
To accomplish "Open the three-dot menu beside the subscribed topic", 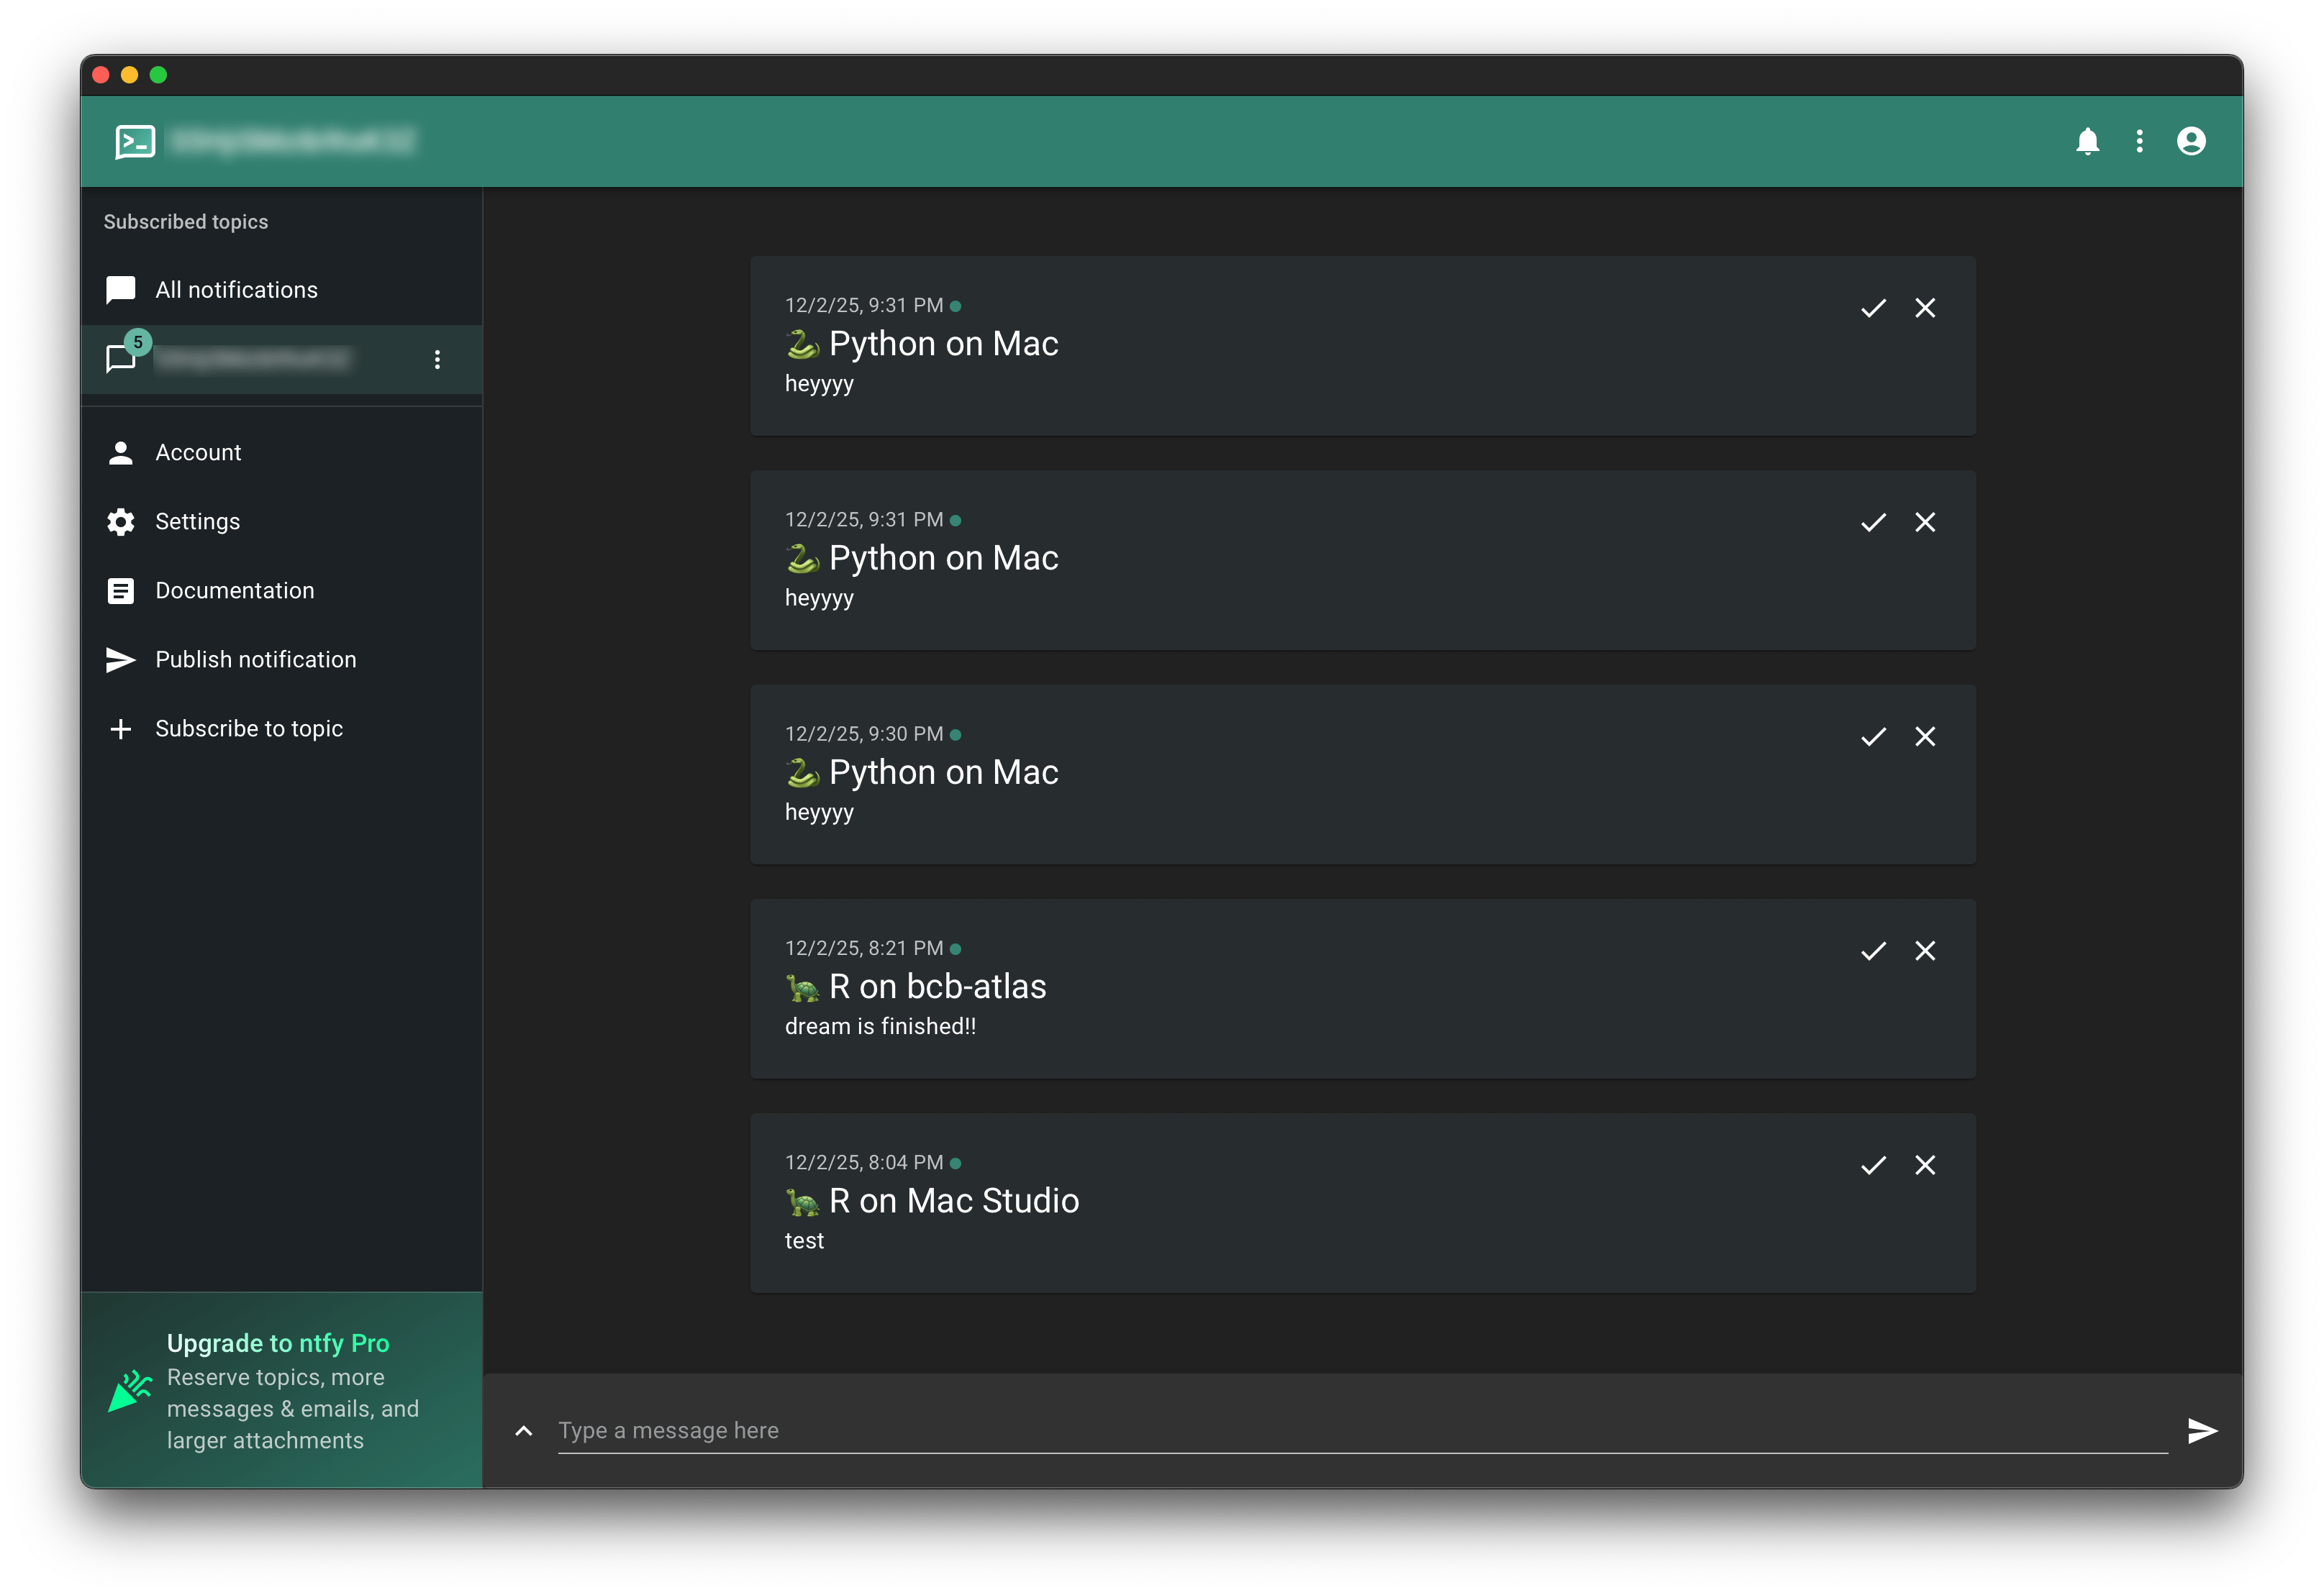I will (436, 359).
